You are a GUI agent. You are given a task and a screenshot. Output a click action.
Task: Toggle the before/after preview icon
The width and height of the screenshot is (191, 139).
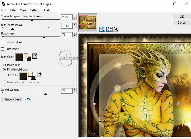coord(102,29)
